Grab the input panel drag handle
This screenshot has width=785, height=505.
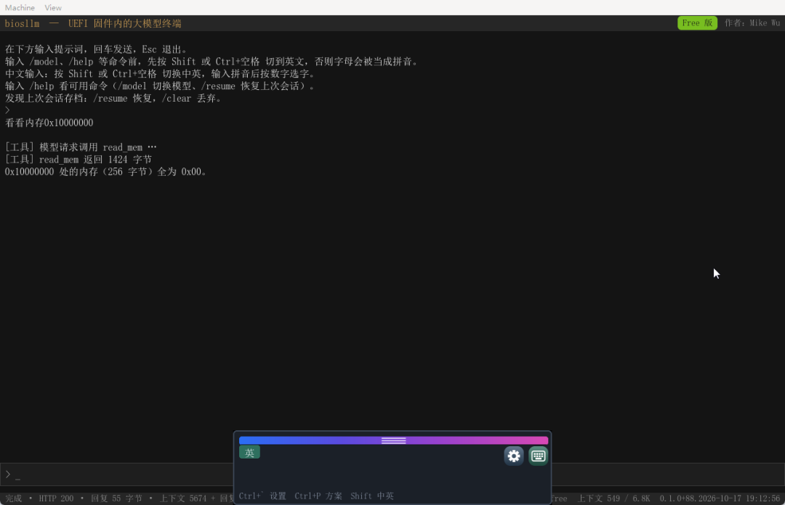coord(393,440)
